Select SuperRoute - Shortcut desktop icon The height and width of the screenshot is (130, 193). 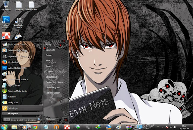click(19, 23)
